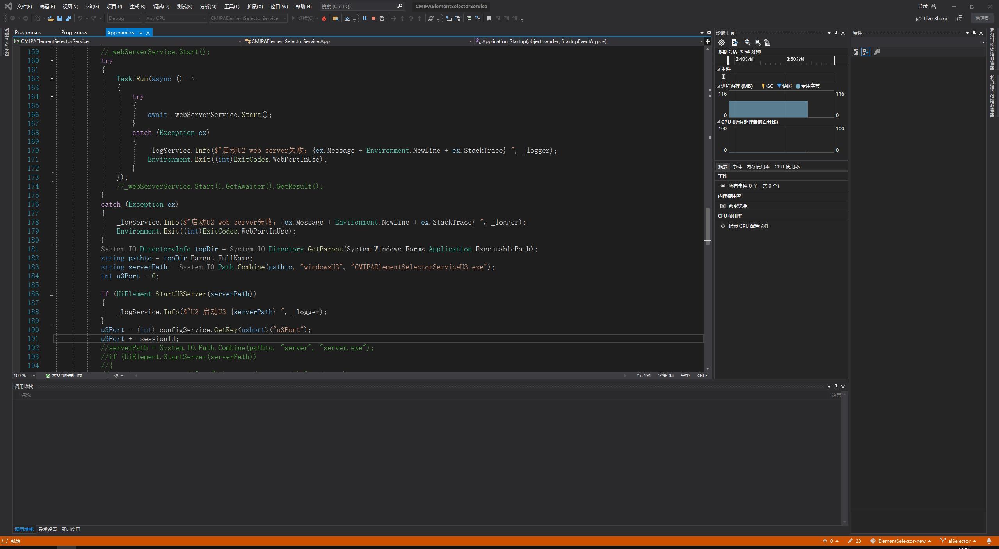The height and width of the screenshot is (549, 999).
Task: Pause events track in diagnostic tools
Action: 723,77
